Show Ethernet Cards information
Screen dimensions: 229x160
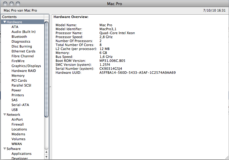(x=23, y=51)
